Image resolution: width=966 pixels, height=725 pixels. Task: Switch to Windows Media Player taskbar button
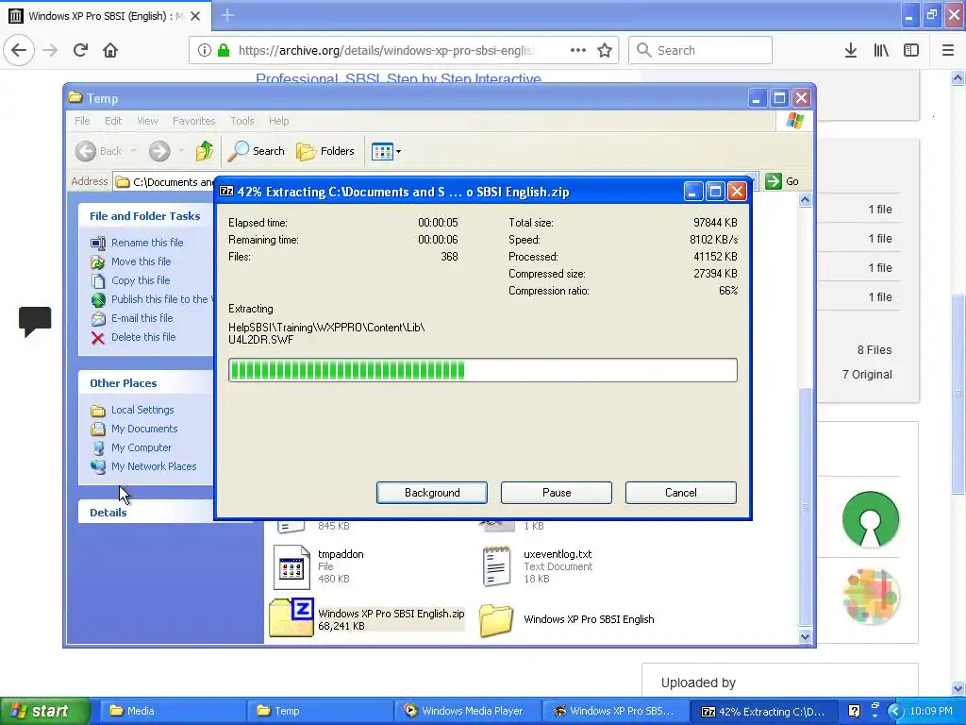point(467,711)
